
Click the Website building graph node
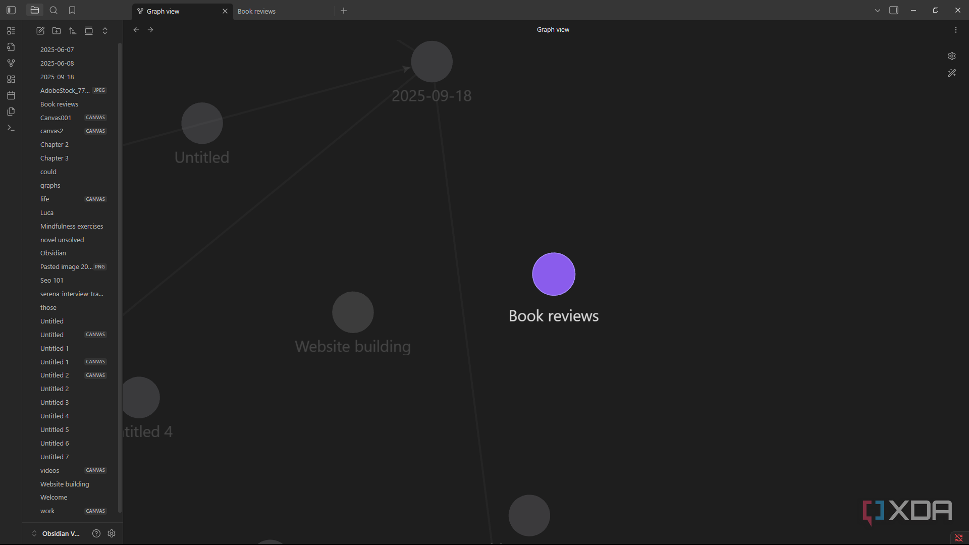(353, 312)
